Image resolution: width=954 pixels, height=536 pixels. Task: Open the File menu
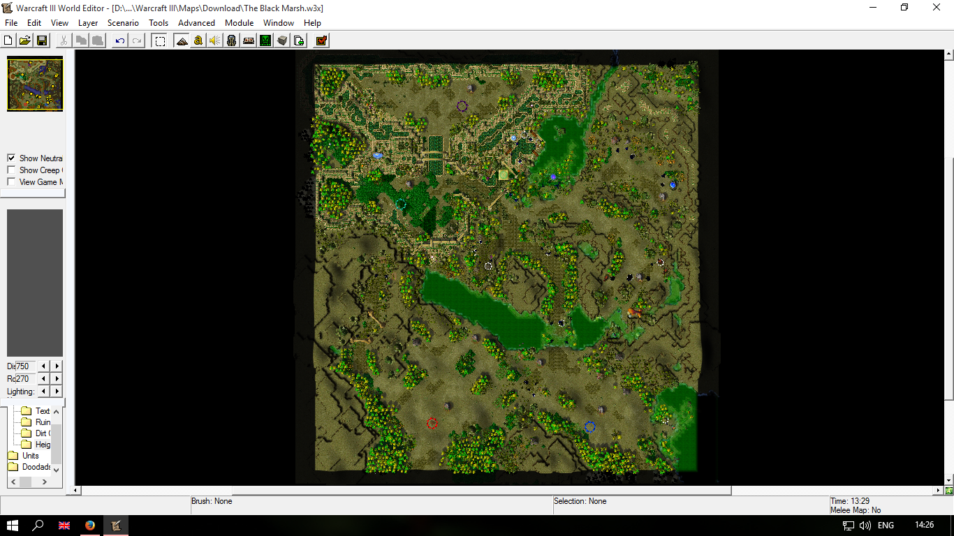(11, 23)
